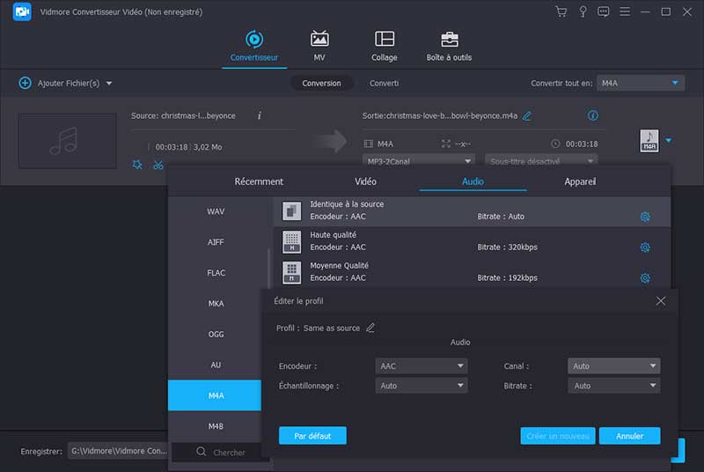Viewport: 704px width, 472px height.
Task: Open the MV section
Action: [x=319, y=46]
